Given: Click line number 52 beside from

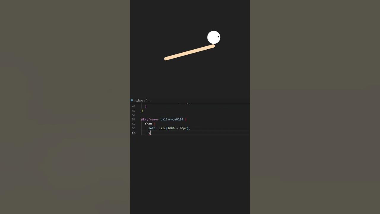Looking at the screenshot, I should (134, 124).
